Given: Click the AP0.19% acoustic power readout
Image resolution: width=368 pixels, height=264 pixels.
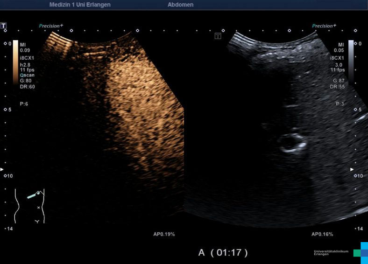Looking at the screenshot, I should point(164,234).
